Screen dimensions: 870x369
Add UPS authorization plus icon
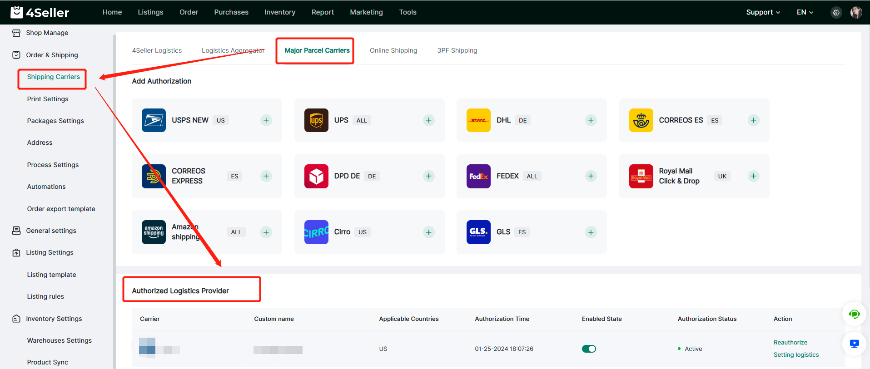click(x=428, y=120)
